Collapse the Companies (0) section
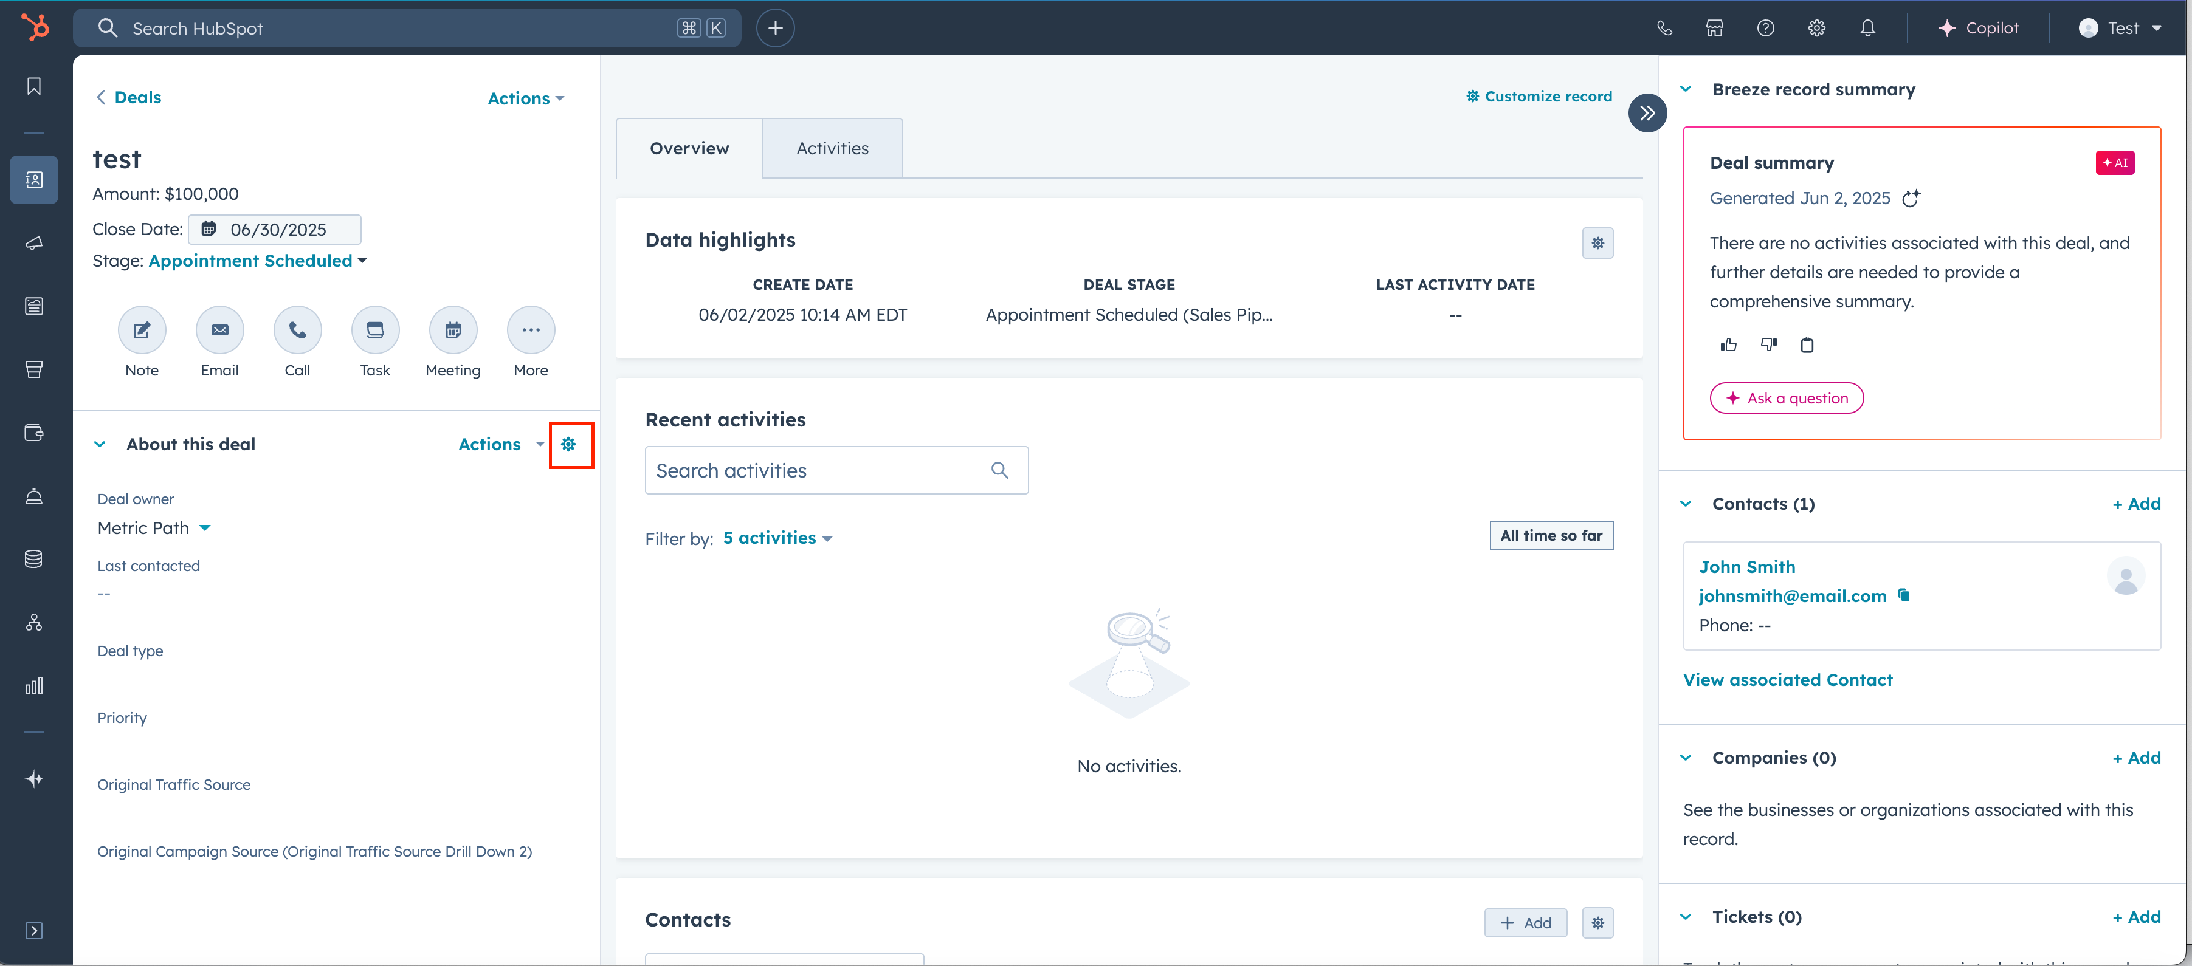Viewport: 2192px width, 966px height. point(1686,758)
